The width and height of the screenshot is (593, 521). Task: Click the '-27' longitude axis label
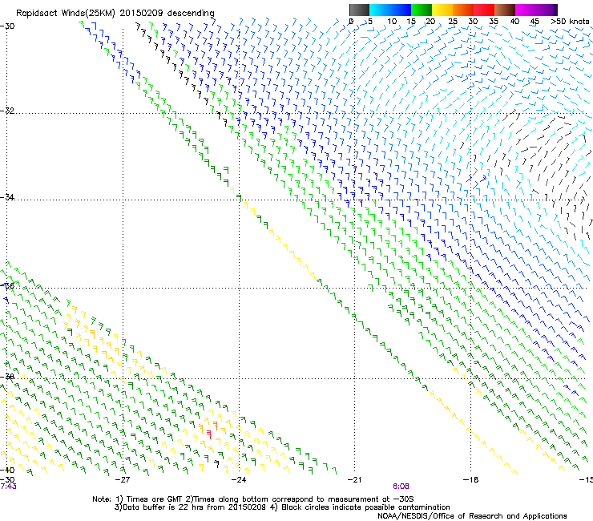(123, 480)
